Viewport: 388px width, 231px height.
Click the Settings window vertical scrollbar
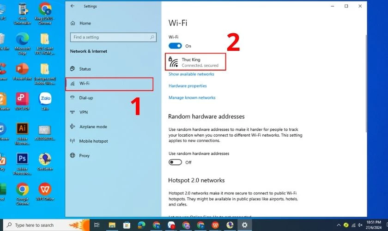click(x=366, y=84)
